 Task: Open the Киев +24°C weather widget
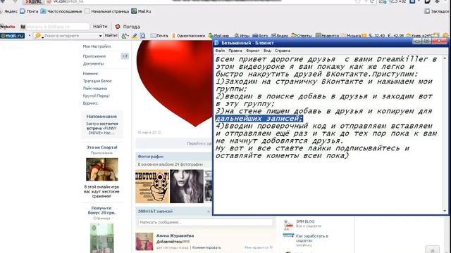(419, 36)
